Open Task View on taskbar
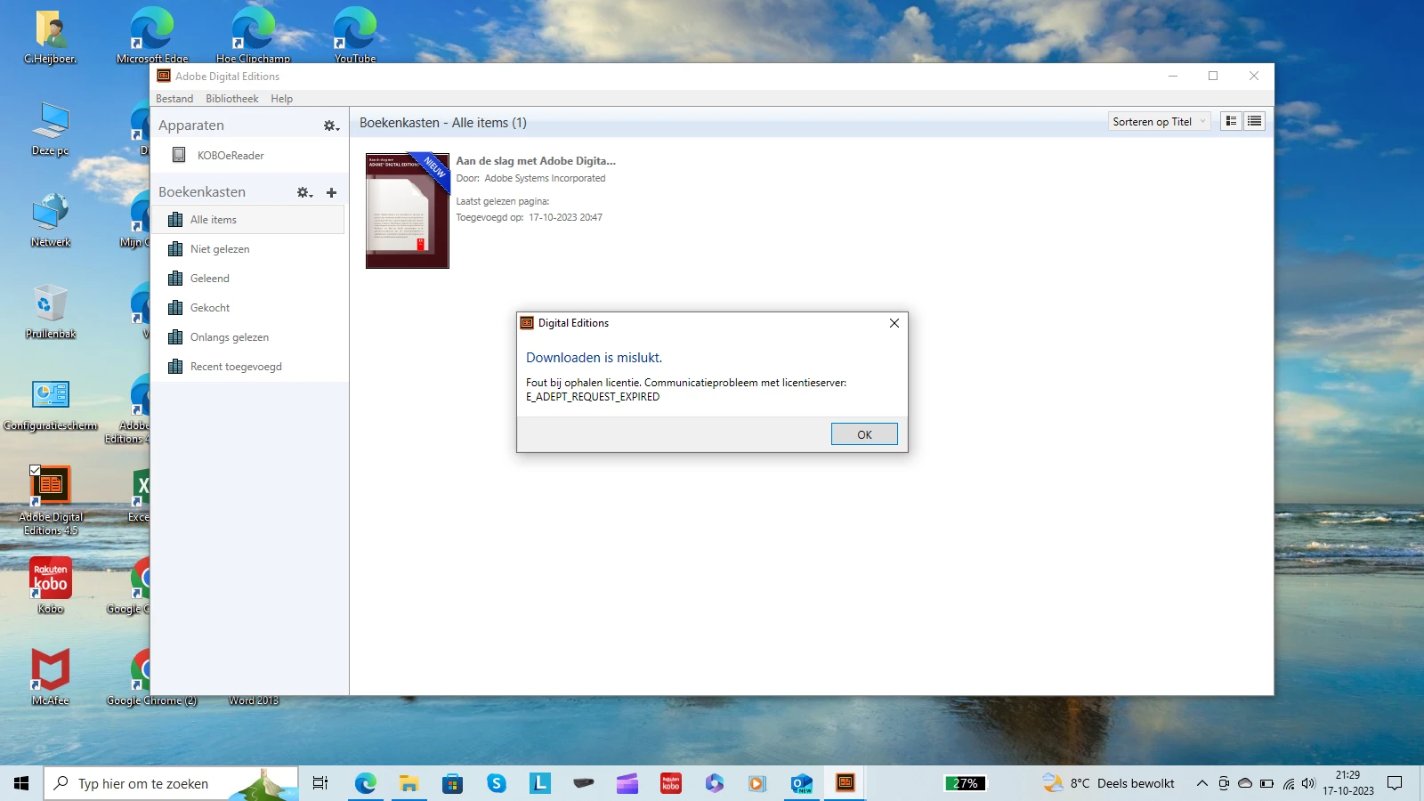The width and height of the screenshot is (1424, 801). click(x=320, y=783)
